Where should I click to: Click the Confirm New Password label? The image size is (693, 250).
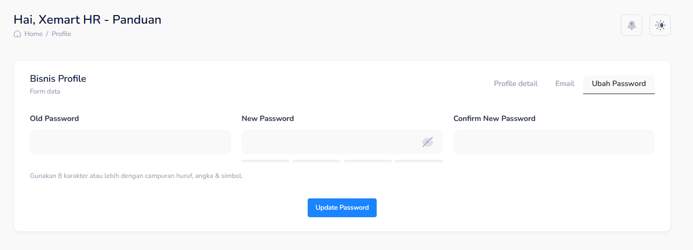point(494,118)
